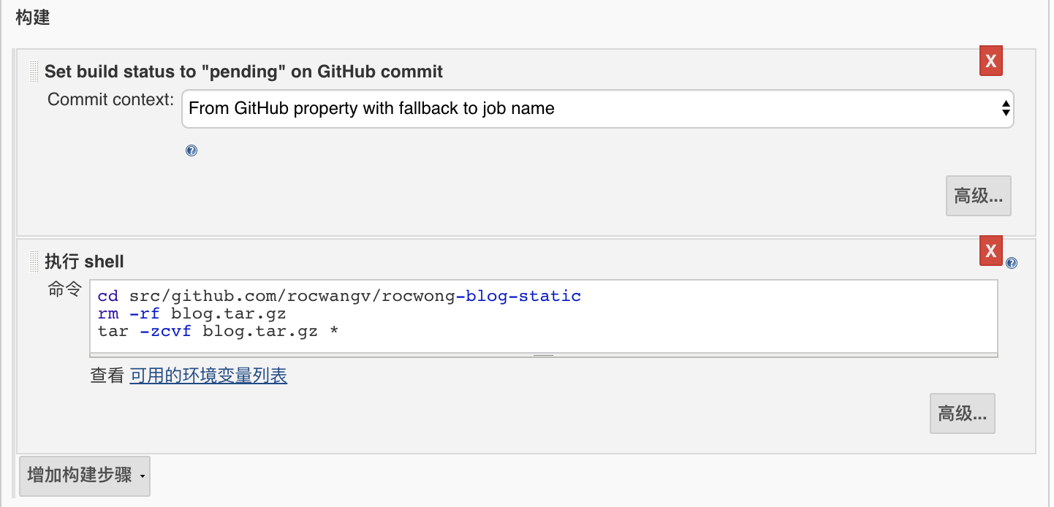Click the "Commit context:" label
The height and width of the screenshot is (507, 1054).
click(110, 100)
